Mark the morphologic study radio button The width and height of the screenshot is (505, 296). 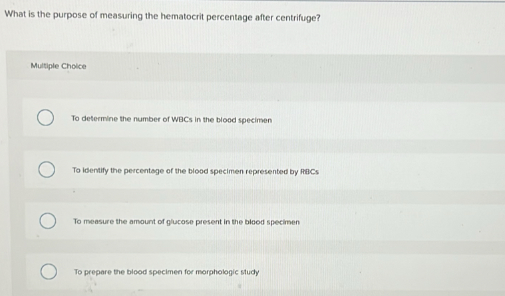click(x=47, y=272)
